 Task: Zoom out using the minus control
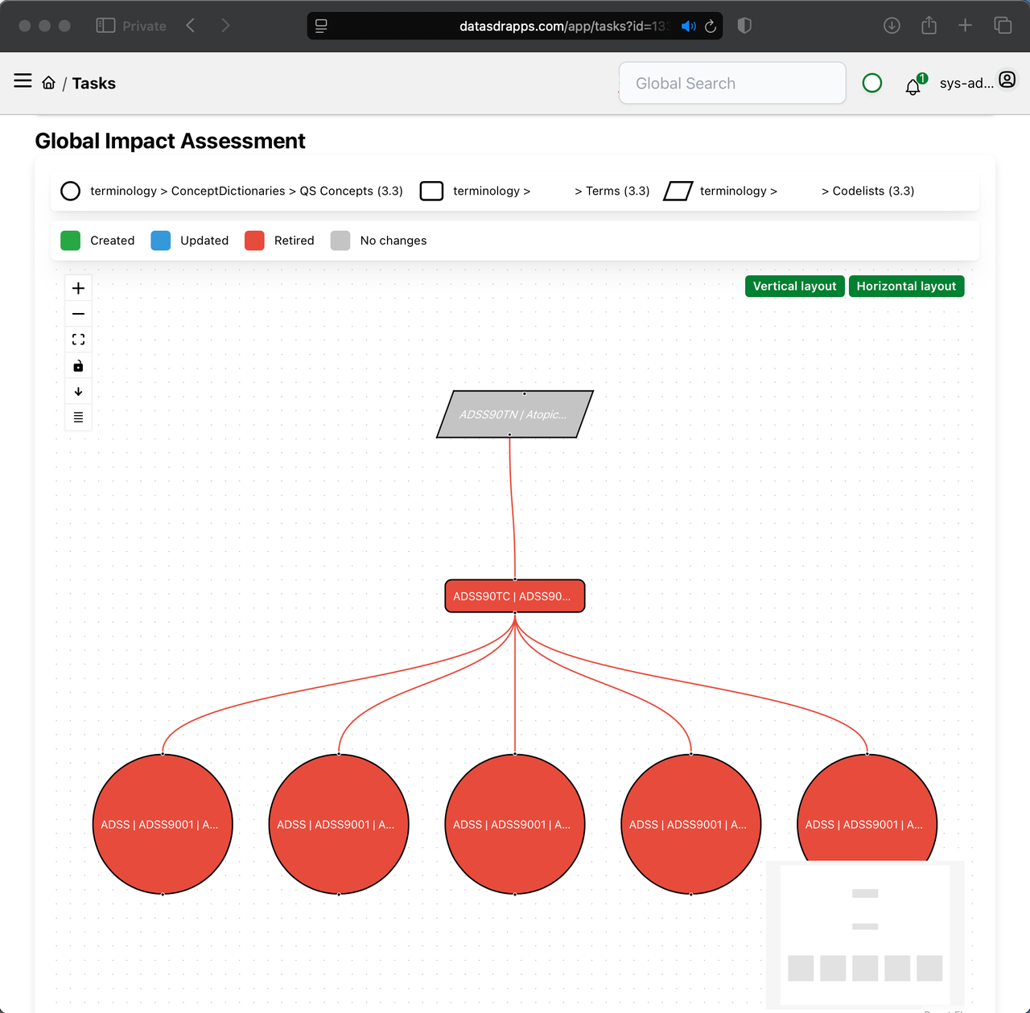[78, 314]
